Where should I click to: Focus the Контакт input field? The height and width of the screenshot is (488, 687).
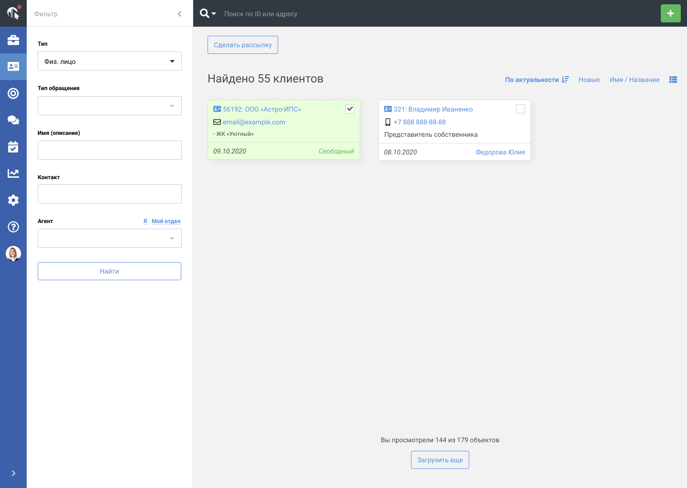click(110, 194)
